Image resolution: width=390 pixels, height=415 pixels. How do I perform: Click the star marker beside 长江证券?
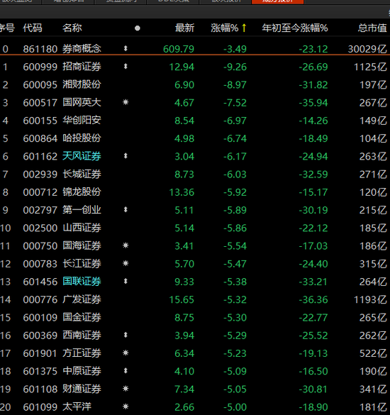pyautogui.click(x=126, y=263)
